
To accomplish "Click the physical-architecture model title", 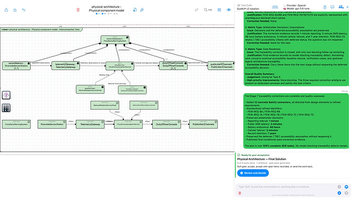I will (106, 8).
